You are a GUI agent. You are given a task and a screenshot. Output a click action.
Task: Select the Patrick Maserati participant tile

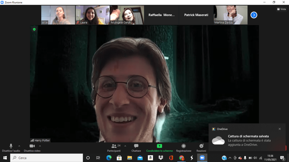196,15
